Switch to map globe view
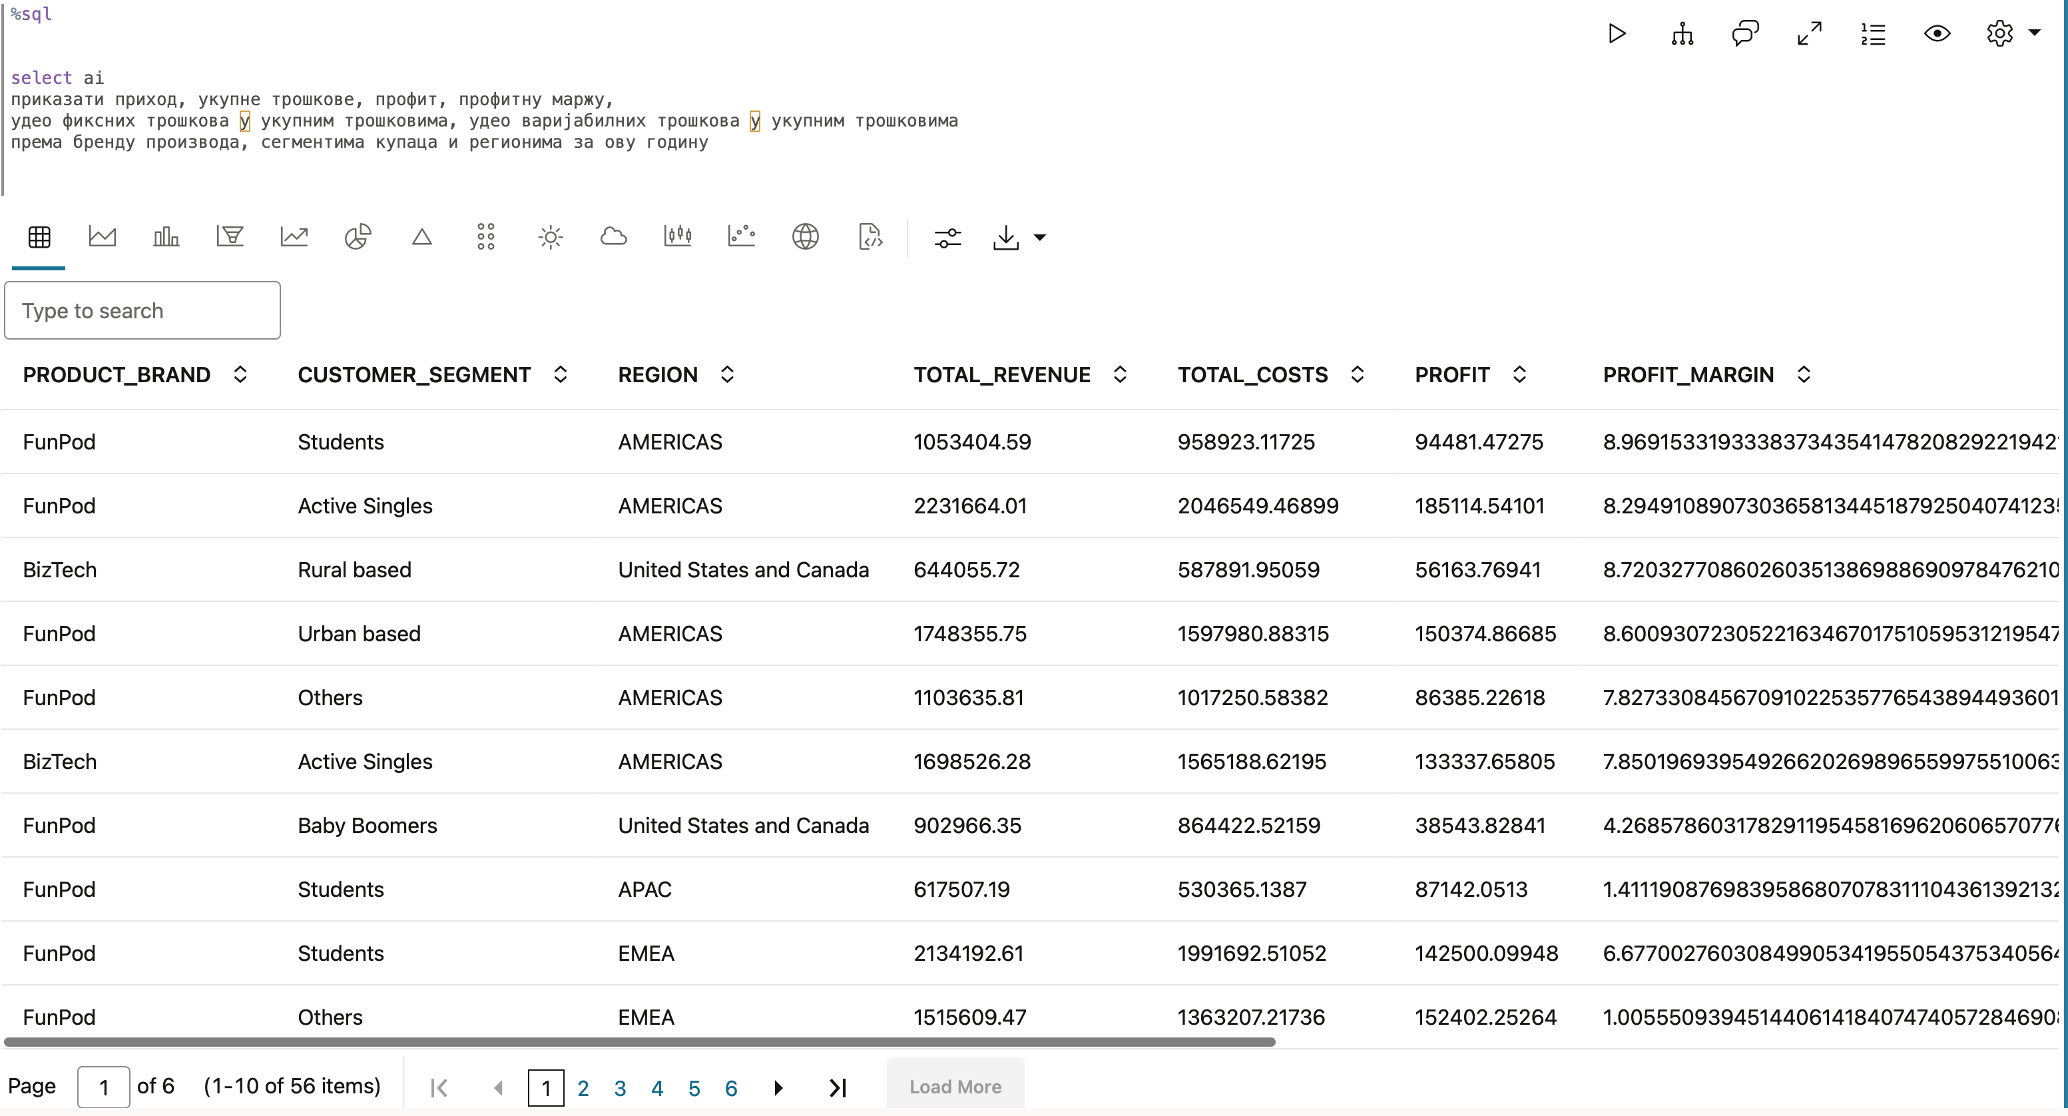The height and width of the screenshot is (1116, 2068). point(805,237)
